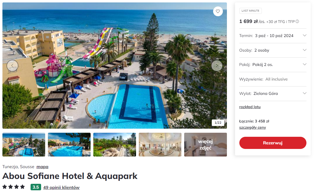Open the rozkład lotu link
314x193 pixels.
(250, 107)
